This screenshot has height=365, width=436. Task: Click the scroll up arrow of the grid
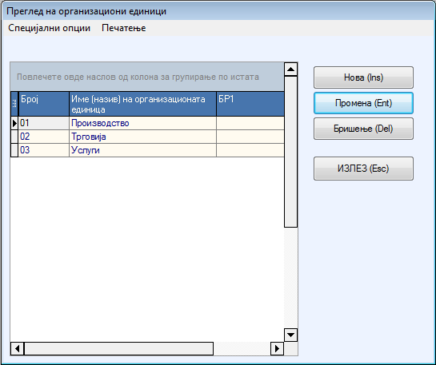coord(291,69)
